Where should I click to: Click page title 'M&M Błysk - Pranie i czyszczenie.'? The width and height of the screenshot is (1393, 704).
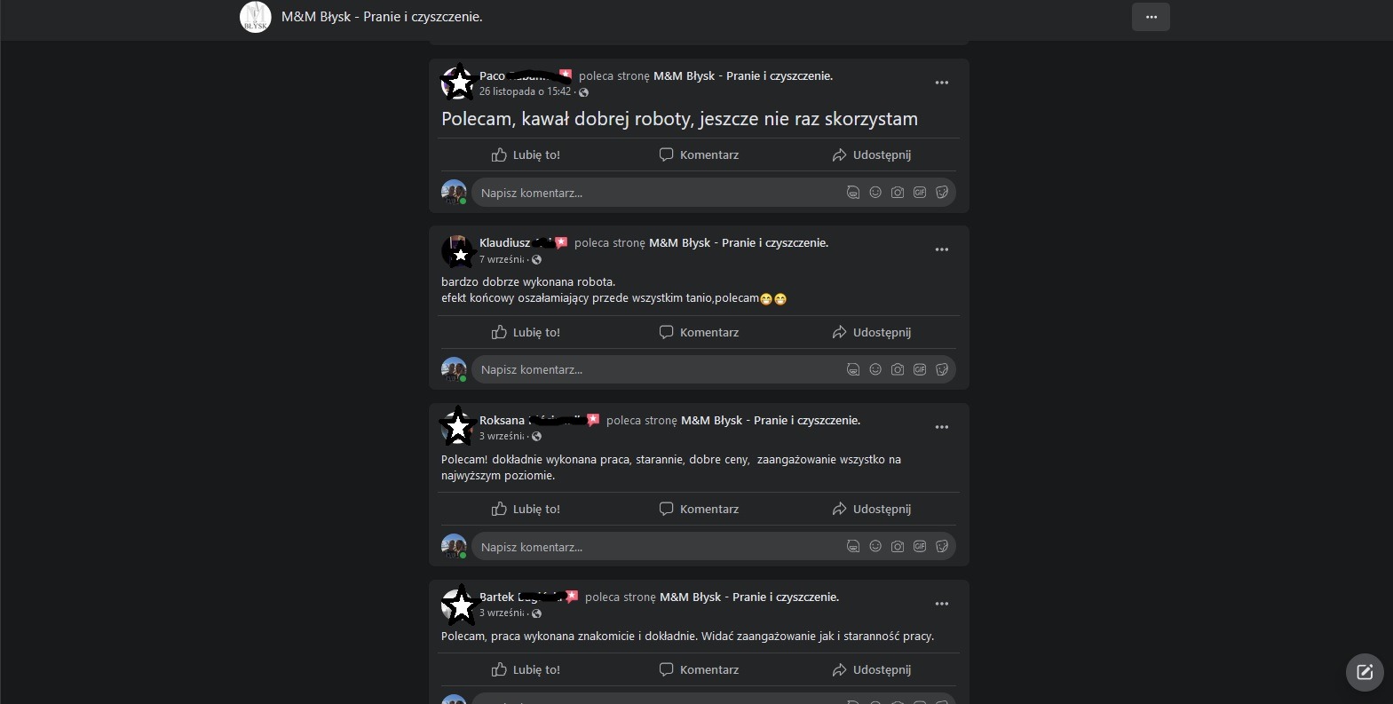click(x=382, y=17)
